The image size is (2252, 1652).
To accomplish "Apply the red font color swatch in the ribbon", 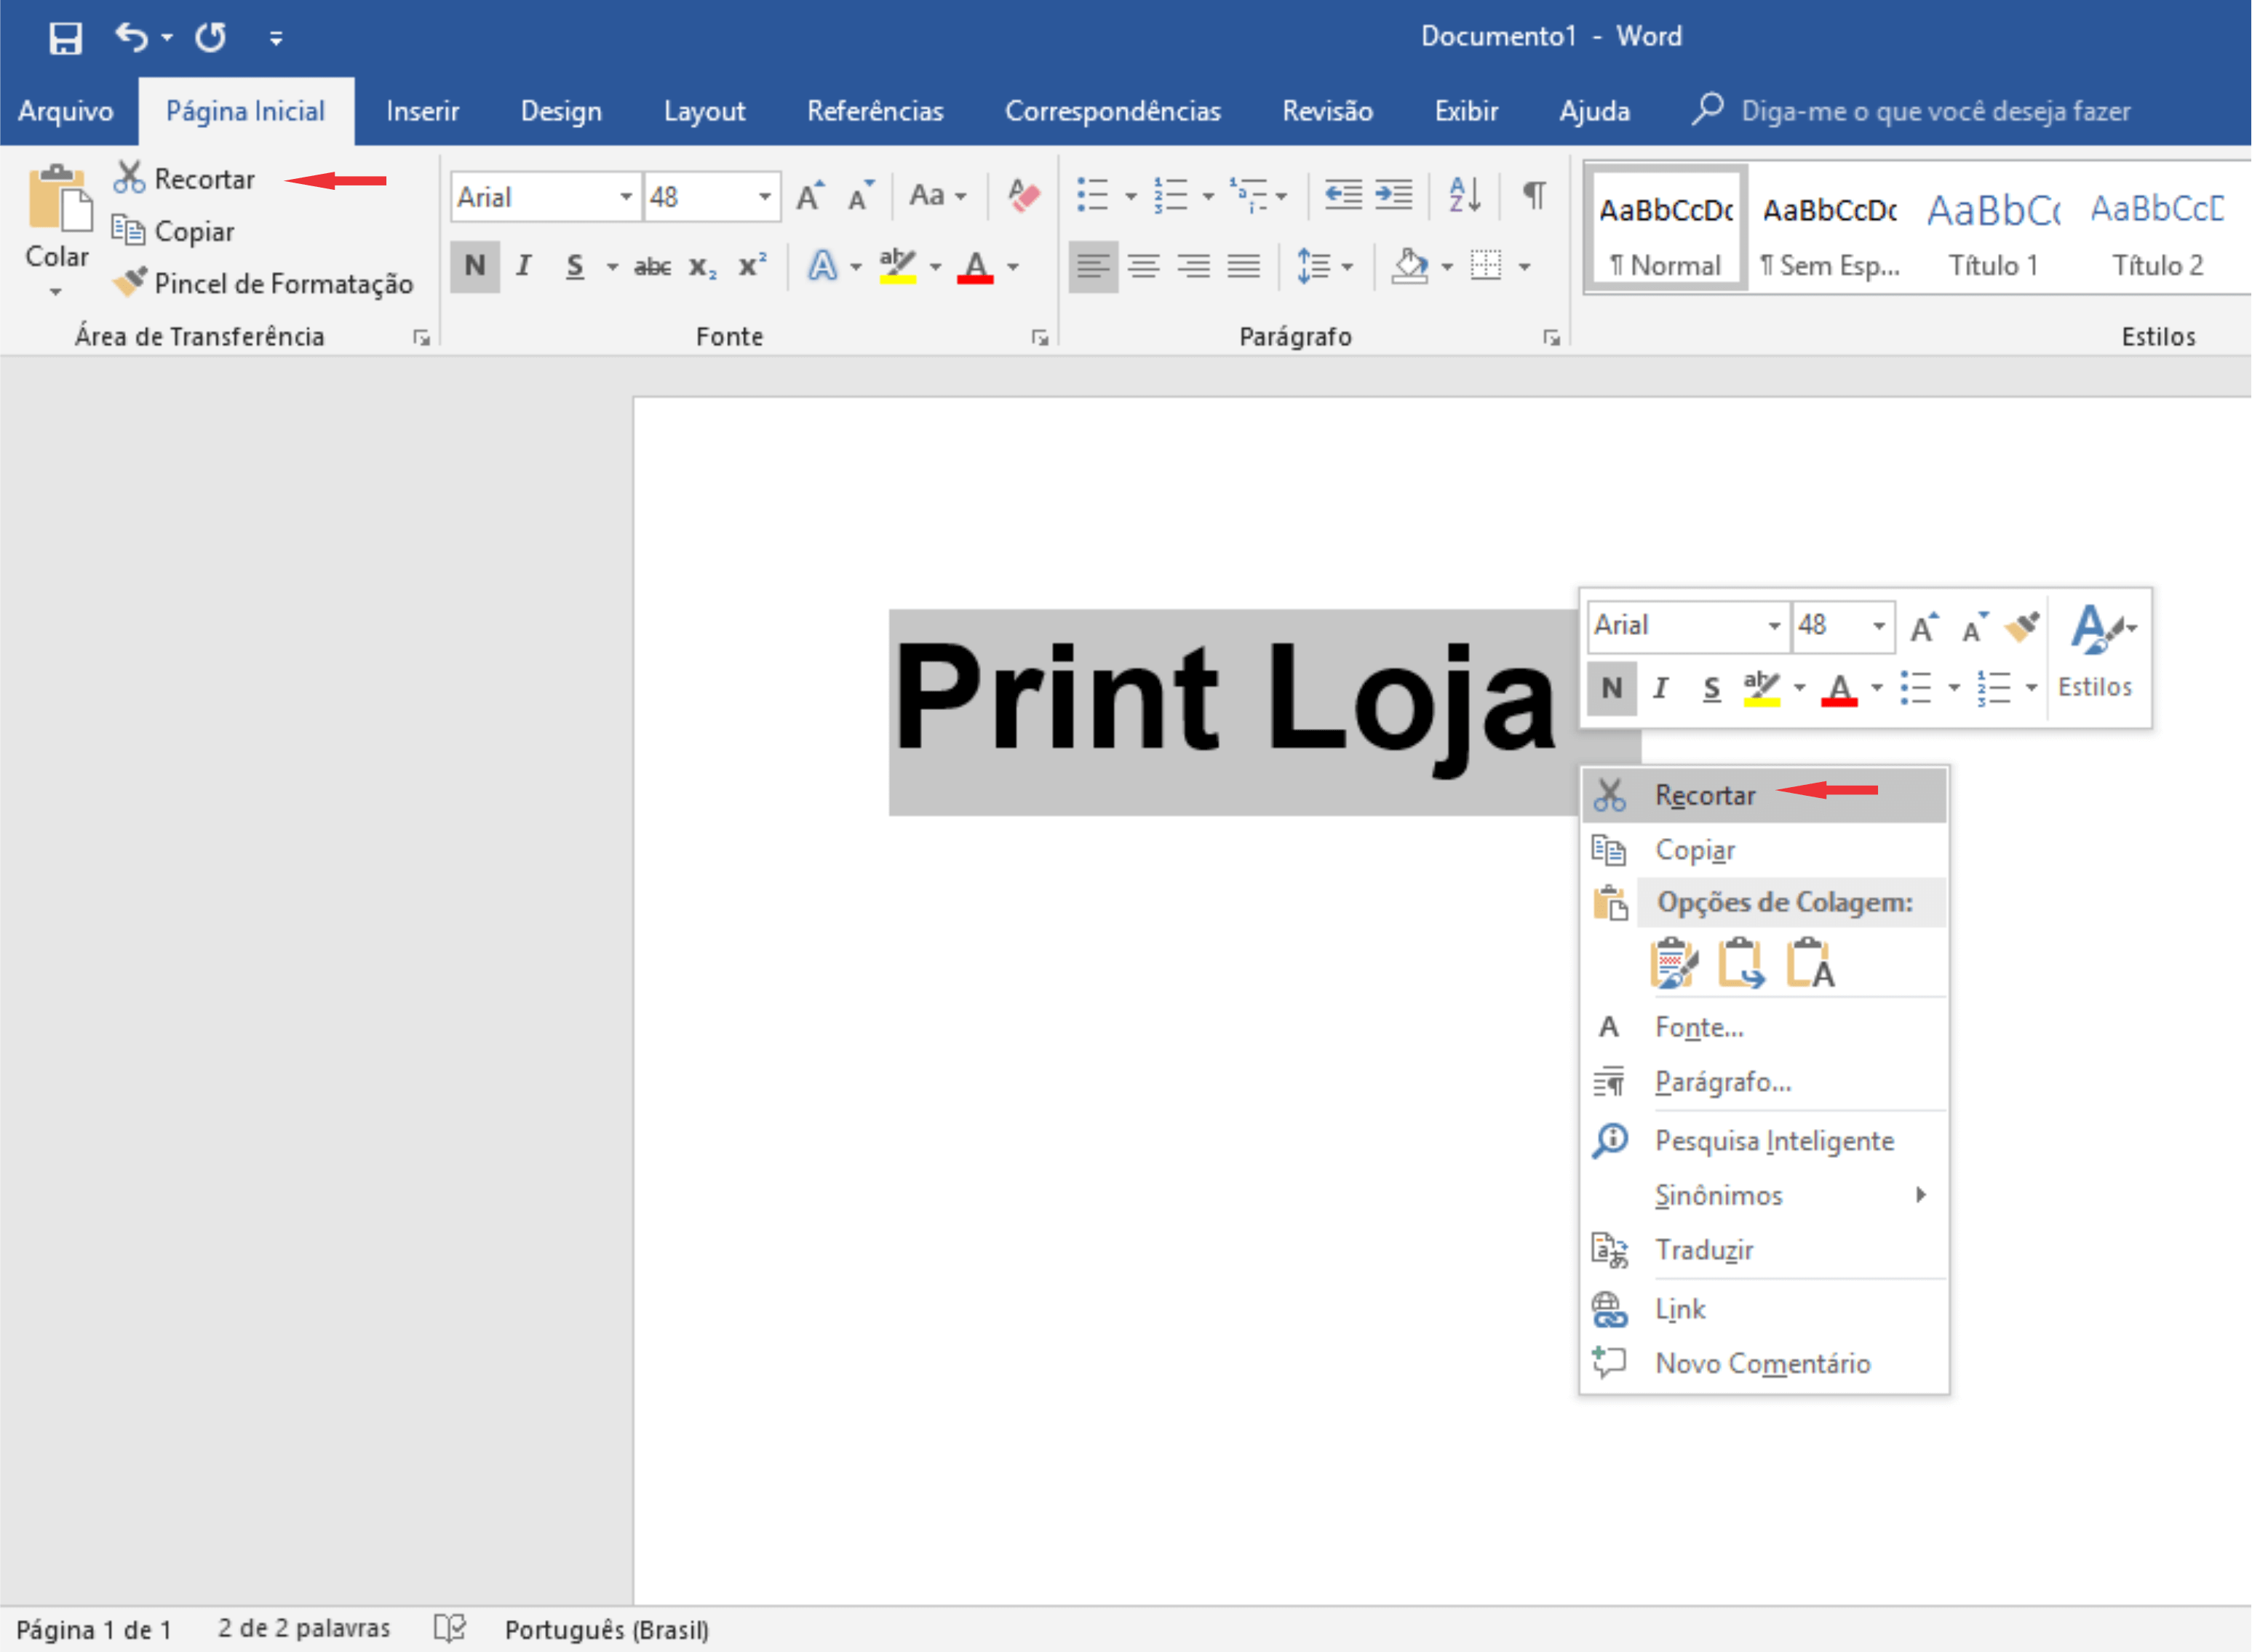I will [x=975, y=266].
